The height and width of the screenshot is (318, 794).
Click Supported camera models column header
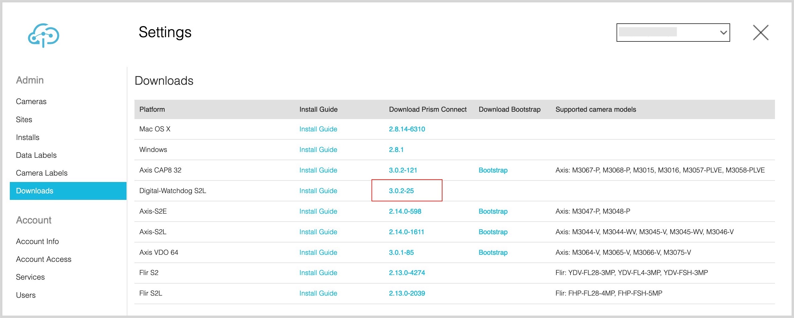596,109
